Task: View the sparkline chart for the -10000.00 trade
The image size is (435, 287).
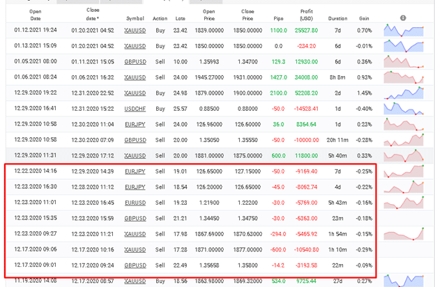Action: point(404,140)
